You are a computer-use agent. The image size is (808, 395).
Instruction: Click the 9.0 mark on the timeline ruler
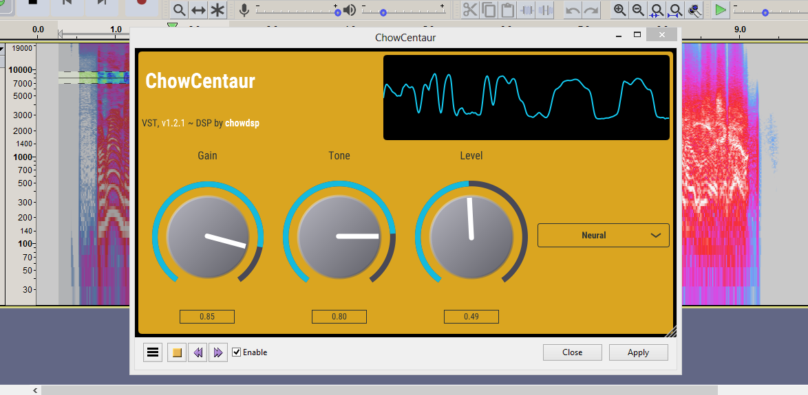click(x=740, y=30)
